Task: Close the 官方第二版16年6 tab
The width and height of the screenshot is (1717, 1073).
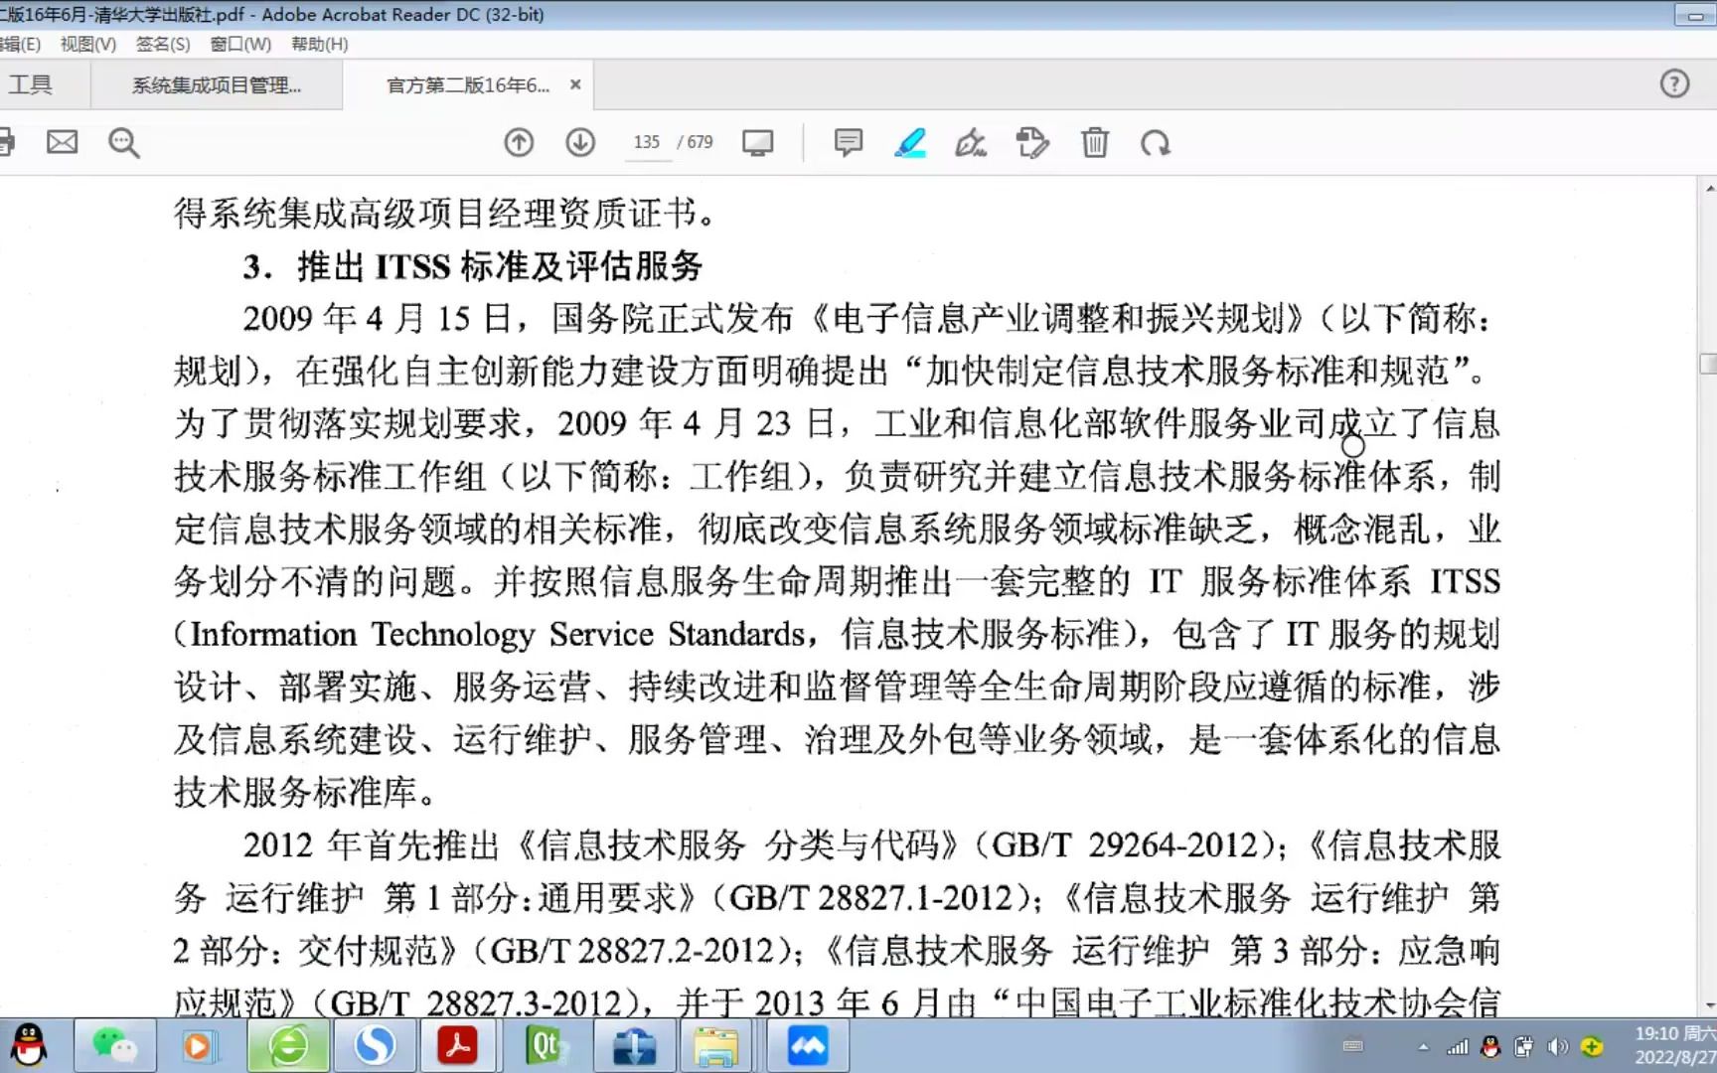Action: click(x=575, y=85)
